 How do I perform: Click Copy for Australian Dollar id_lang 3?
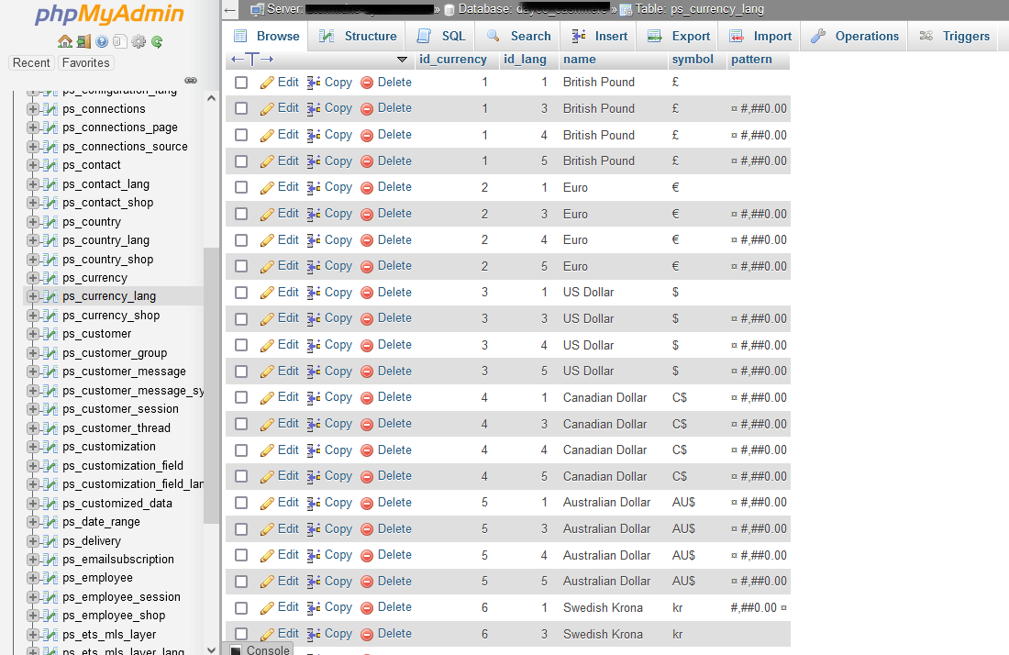click(x=329, y=529)
